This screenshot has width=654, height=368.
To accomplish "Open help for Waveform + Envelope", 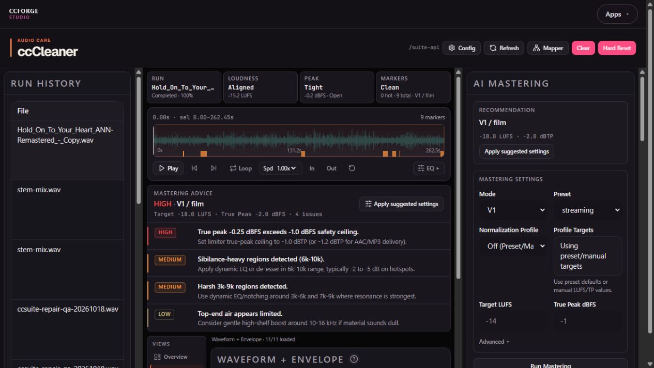I will [354, 359].
